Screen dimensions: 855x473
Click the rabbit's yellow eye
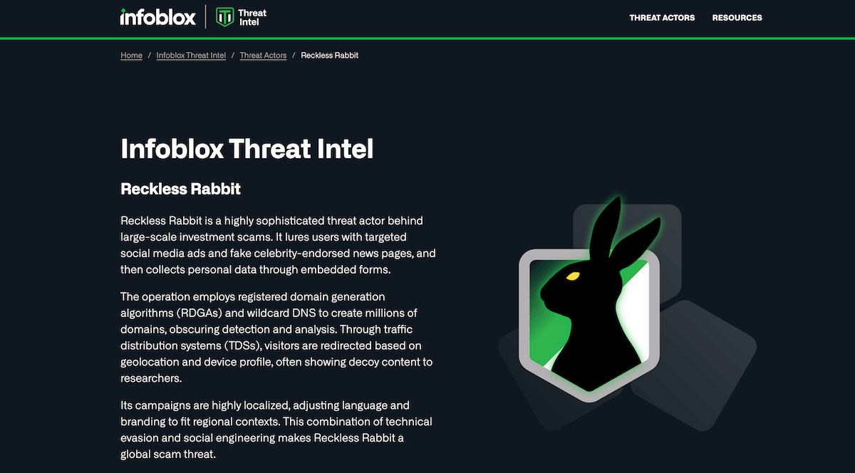(573, 276)
